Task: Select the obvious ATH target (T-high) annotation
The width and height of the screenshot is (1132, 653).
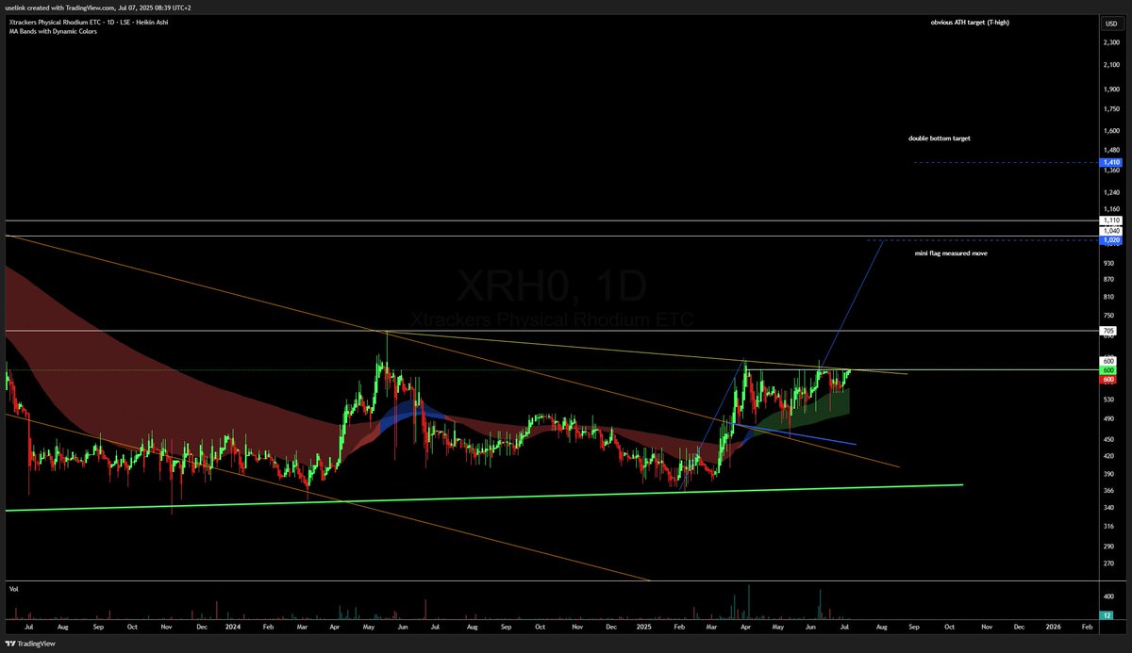Action: click(x=970, y=22)
